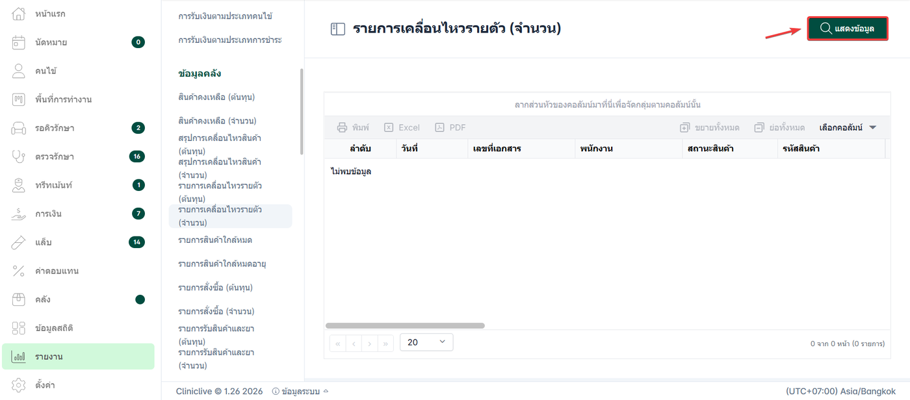
Task: Click the สถานะสินค้า column header
Action: [x=731, y=149]
